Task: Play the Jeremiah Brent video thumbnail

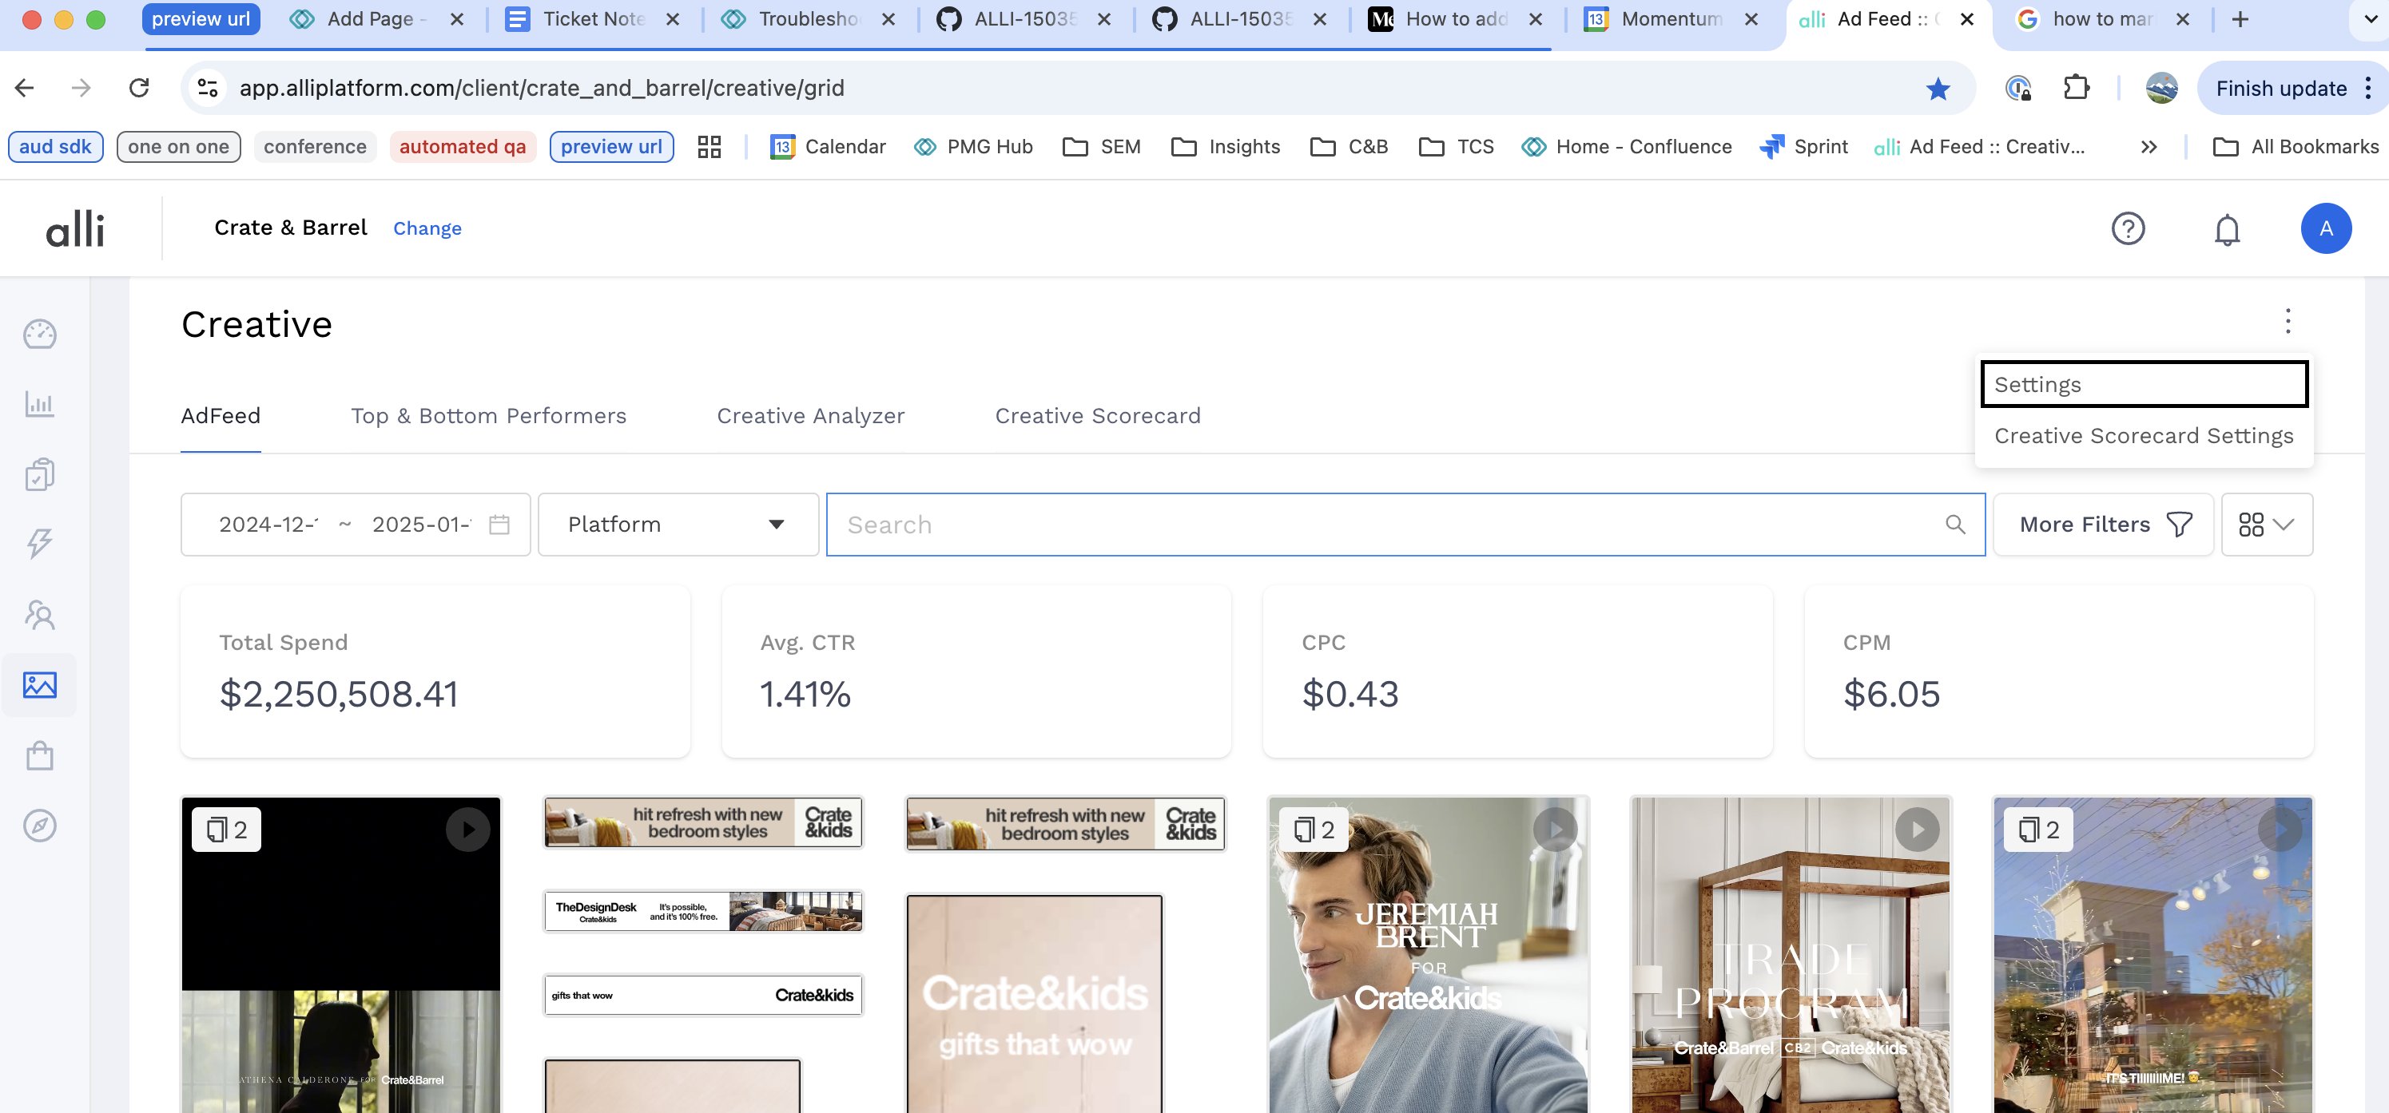Action: pyautogui.click(x=1554, y=829)
